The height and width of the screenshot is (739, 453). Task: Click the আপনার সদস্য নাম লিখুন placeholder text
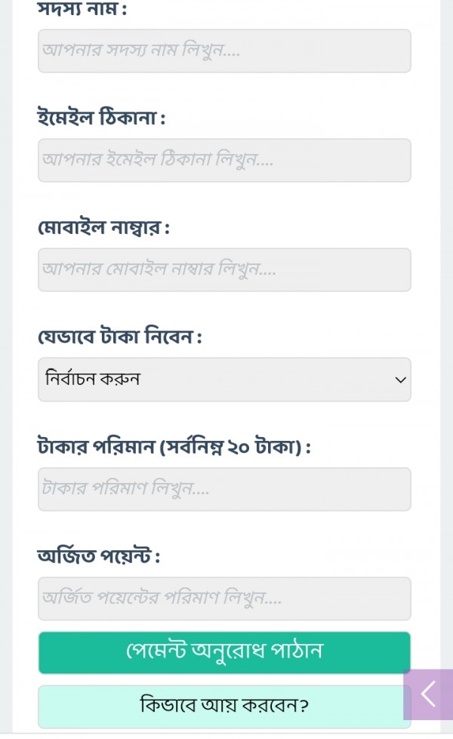[141, 51]
